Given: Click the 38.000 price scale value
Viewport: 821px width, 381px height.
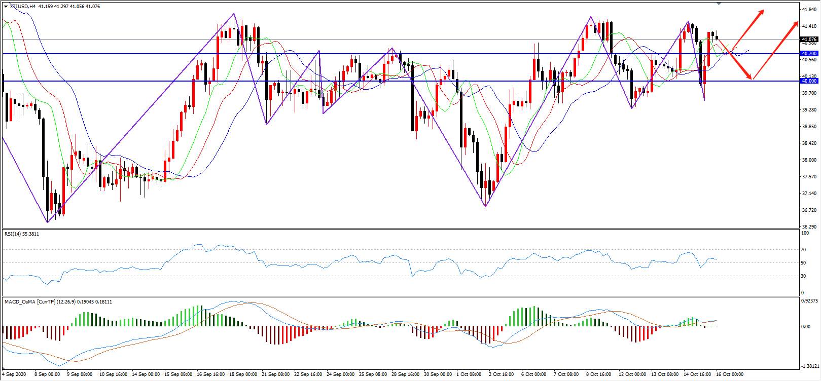Looking at the screenshot, I should point(809,160).
